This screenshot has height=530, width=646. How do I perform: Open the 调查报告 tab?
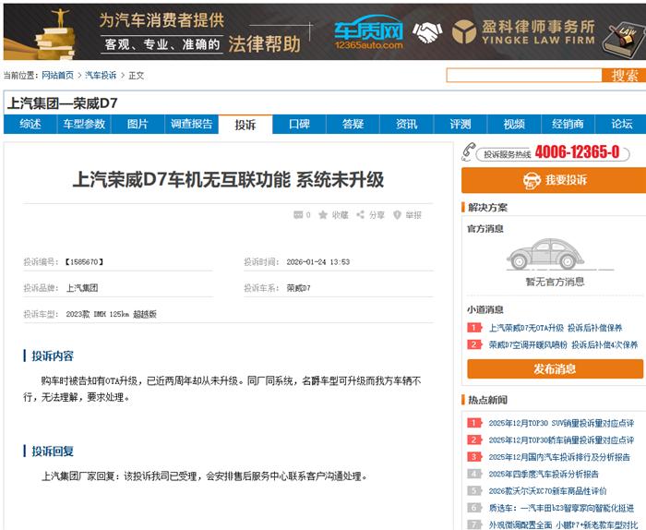(191, 125)
